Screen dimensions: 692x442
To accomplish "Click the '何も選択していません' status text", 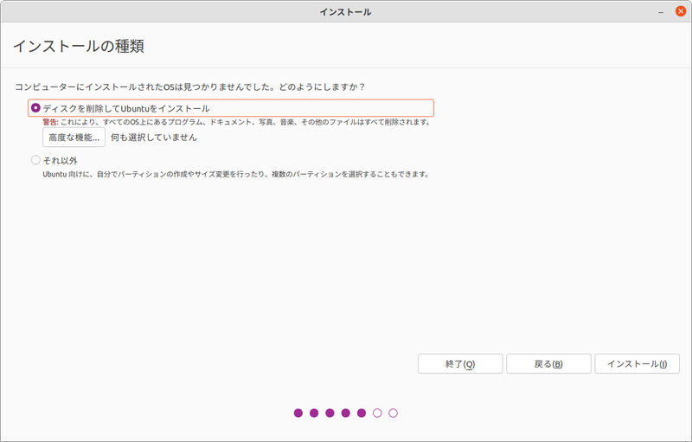I will [154, 138].
